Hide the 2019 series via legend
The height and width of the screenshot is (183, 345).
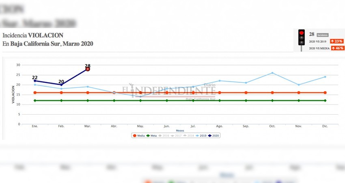click(202, 135)
